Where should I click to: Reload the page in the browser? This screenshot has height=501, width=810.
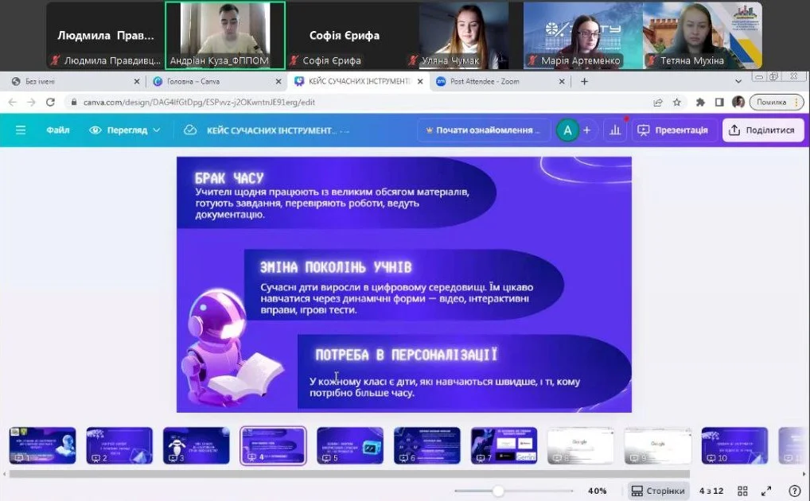click(50, 103)
